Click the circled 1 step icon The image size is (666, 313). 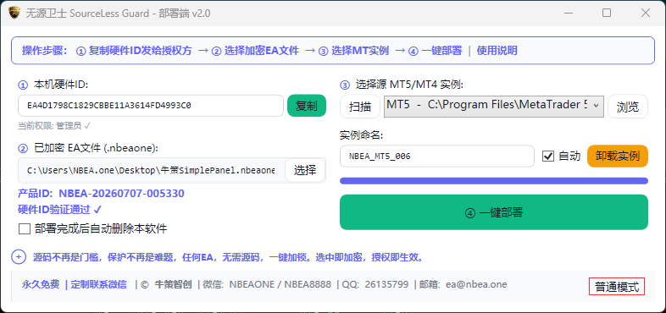(22, 85)
